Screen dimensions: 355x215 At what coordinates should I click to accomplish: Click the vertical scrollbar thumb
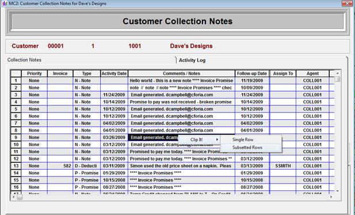pyautogui.click(x=337, y=79)
